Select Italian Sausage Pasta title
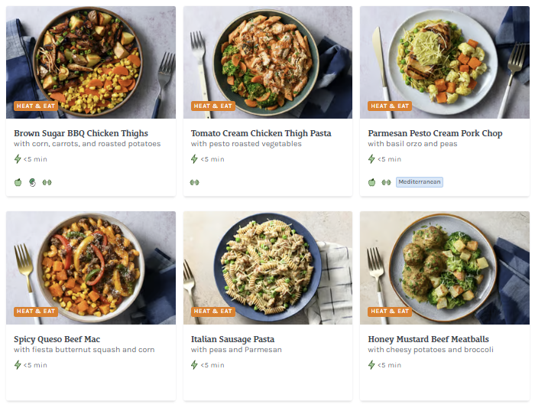This screenshot has height=408, width=535. pos(232,339)
